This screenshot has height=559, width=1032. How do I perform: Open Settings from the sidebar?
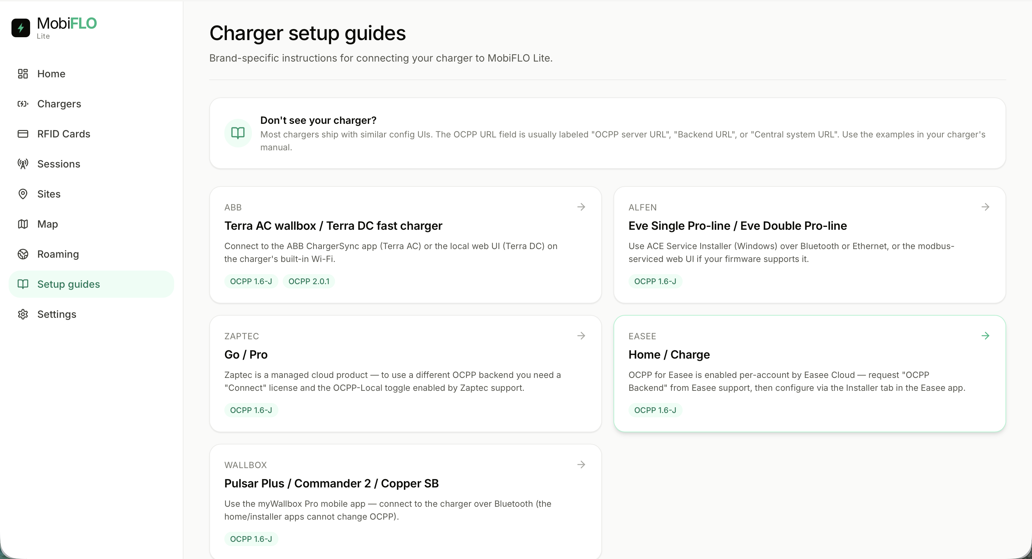click(x=91, y=314)
